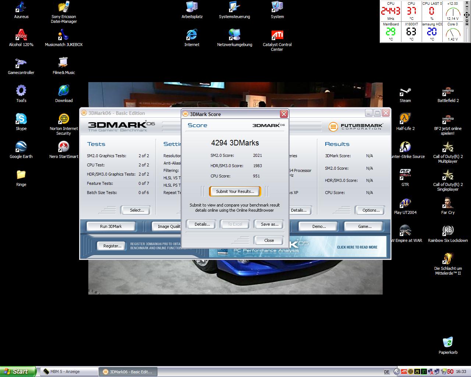Launch Rainbow Six Lockdown shortcut

point(448,234)
